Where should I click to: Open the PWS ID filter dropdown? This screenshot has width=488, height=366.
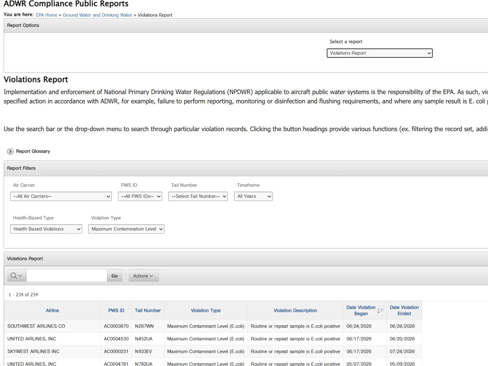140,196
